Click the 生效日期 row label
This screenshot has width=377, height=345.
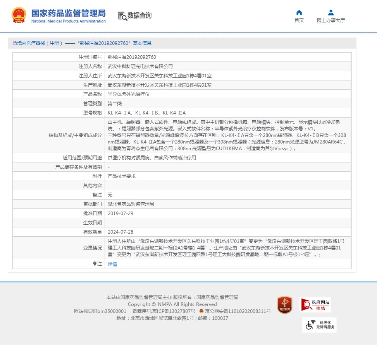pyautogui.click(x=93, y=222)
